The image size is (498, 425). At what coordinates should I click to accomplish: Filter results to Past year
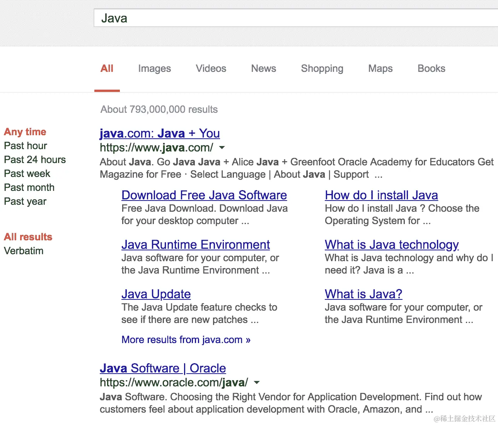[x=25, y=201]
